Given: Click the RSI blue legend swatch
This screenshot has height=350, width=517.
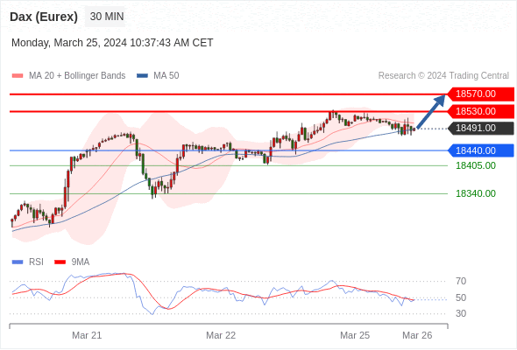Looking at the screenshot, I should pos(18,262).
